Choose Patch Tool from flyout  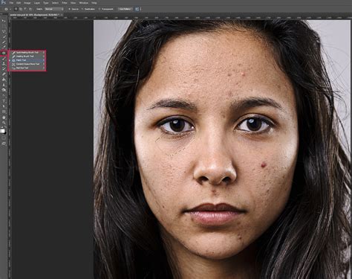27,60
